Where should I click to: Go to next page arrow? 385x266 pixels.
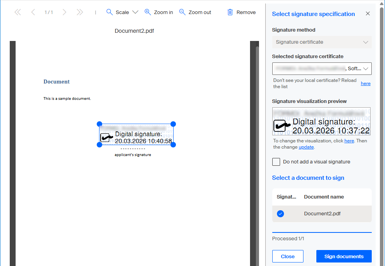[x=64, y=12]
